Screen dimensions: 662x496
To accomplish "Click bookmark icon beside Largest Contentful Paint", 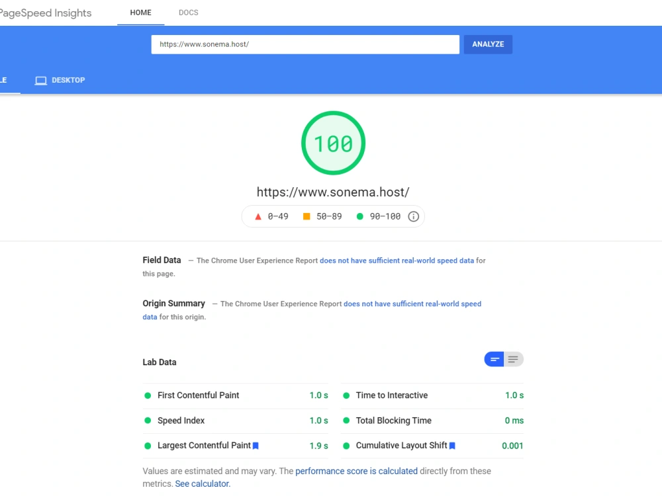I will [256, 446].
